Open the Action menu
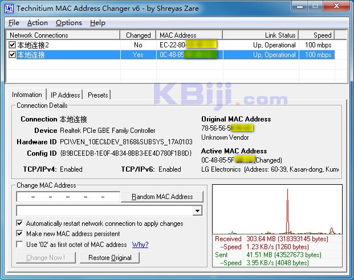 (x=38, y=23)
